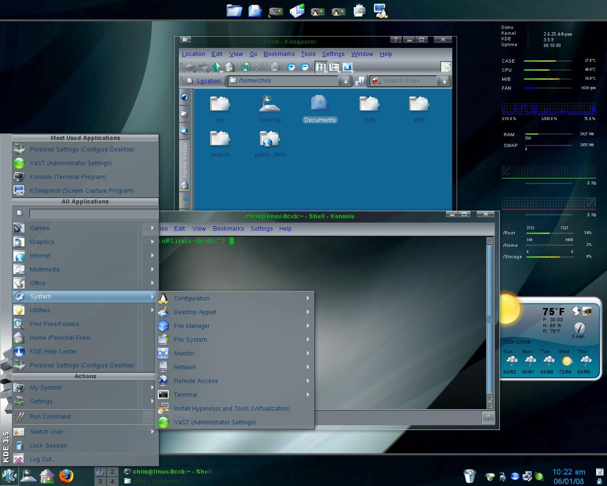607x486 pixels.
Task: Click Install Hypervisor and Tools entry
Action: (235, 408)
